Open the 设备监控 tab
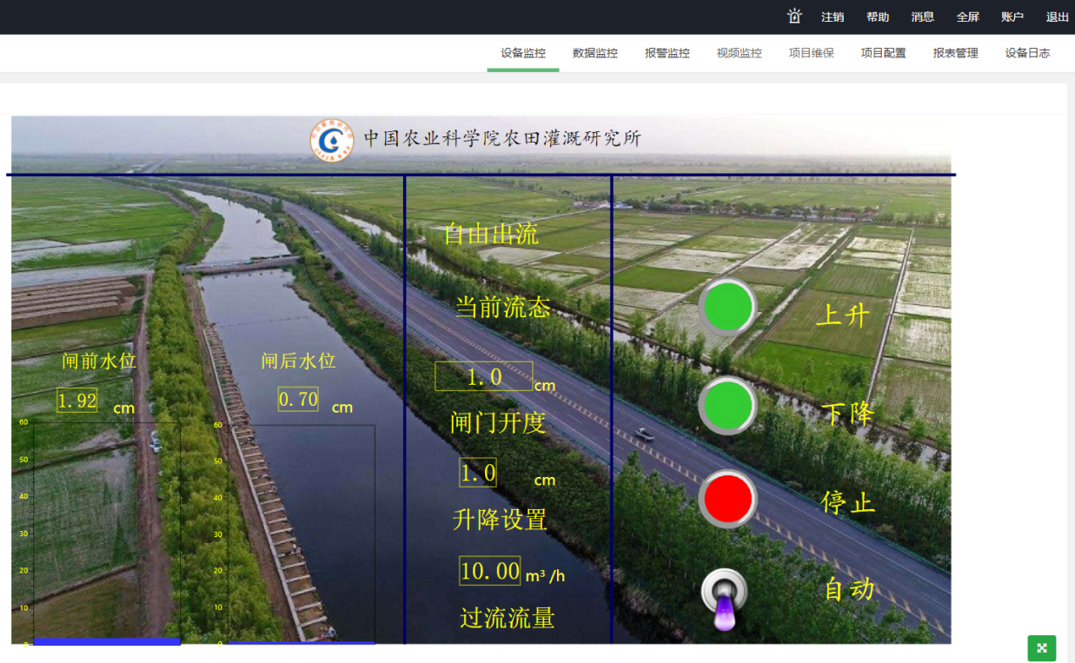Screen dimensions: 1075x663 point(523,53)
